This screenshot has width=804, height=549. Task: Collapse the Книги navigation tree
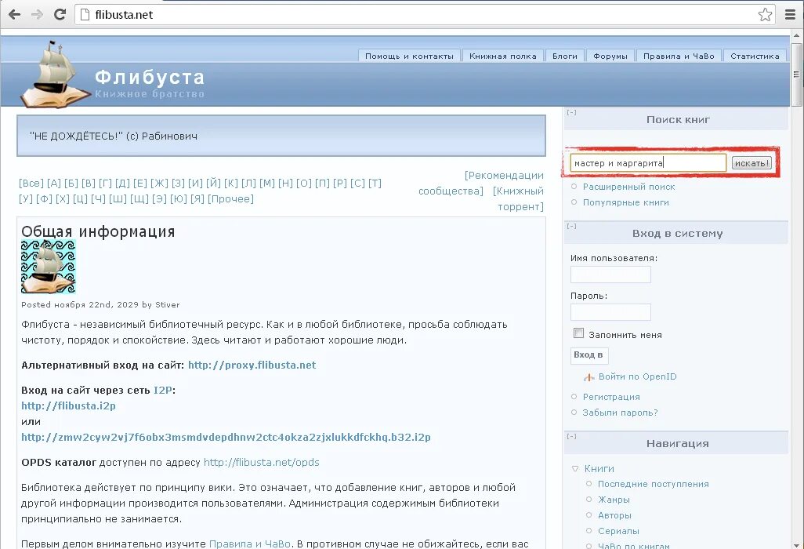click(x=575, y=468)
